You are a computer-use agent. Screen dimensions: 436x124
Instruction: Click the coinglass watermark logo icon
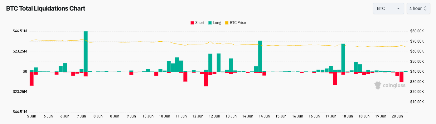click(x=378, y=85)
